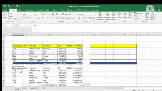Screen dimensions: 162x91
Task: Click the Paste clipboard icon
Action: tap(5, 14)
